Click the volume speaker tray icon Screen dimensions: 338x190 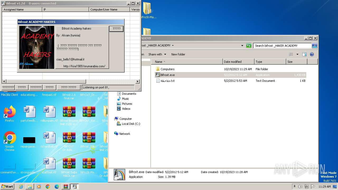coord(300,187)
